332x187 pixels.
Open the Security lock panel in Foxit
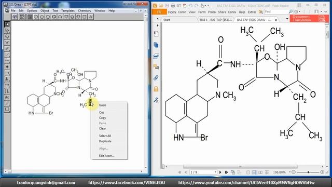pos(156,89)
